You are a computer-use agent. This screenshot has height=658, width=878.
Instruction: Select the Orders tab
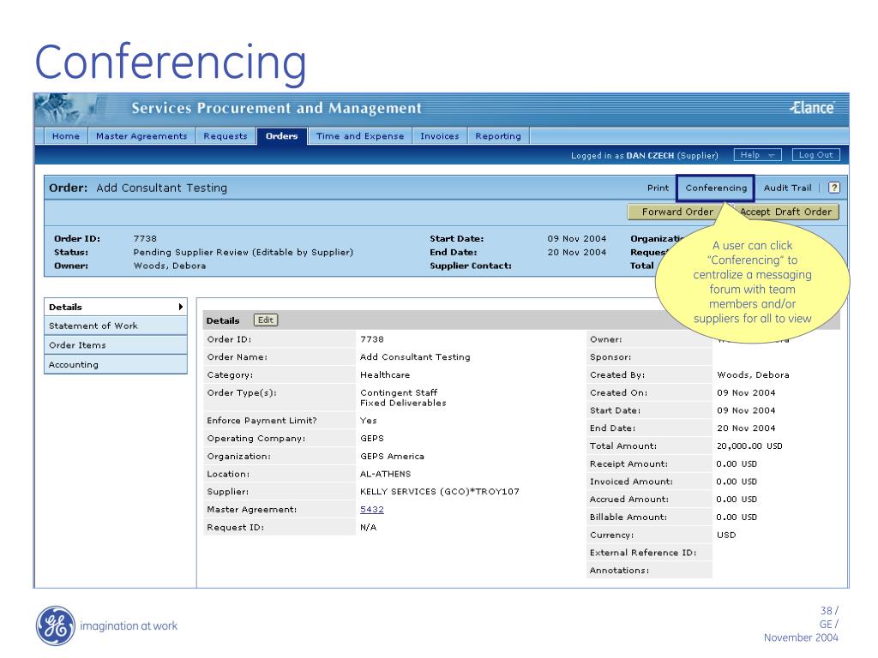[281, 136]
